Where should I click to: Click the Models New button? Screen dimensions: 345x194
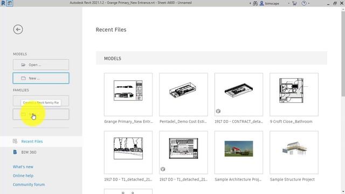coord(41,78)
